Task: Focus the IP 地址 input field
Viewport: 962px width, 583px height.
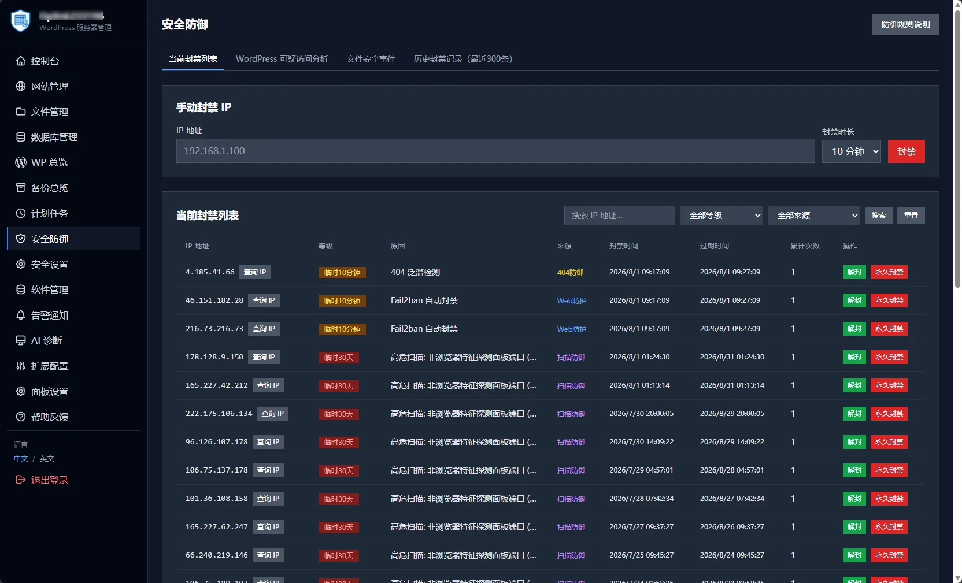Action: 495,151
